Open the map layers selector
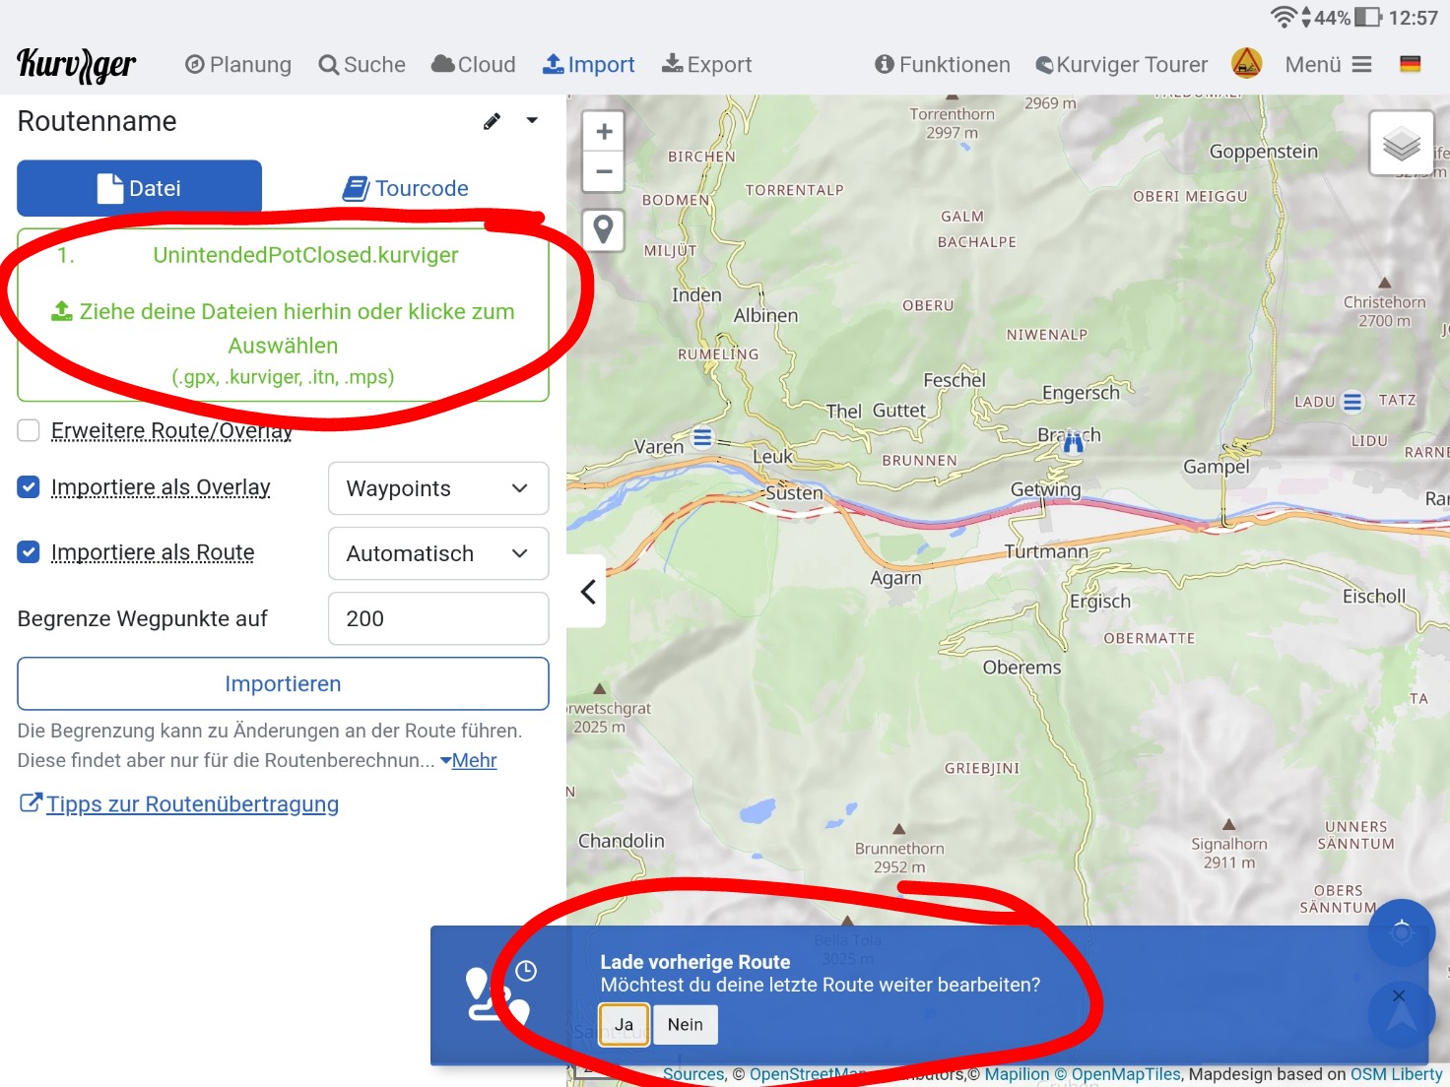1450x1087 pixels. pos(1401,144)
